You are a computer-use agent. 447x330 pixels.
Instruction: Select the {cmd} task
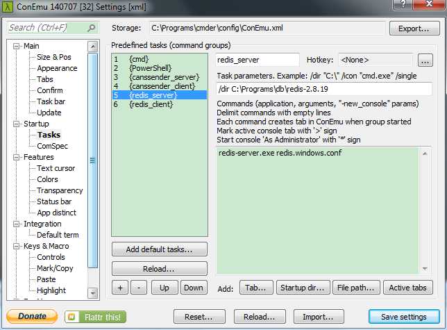(160, 59)
